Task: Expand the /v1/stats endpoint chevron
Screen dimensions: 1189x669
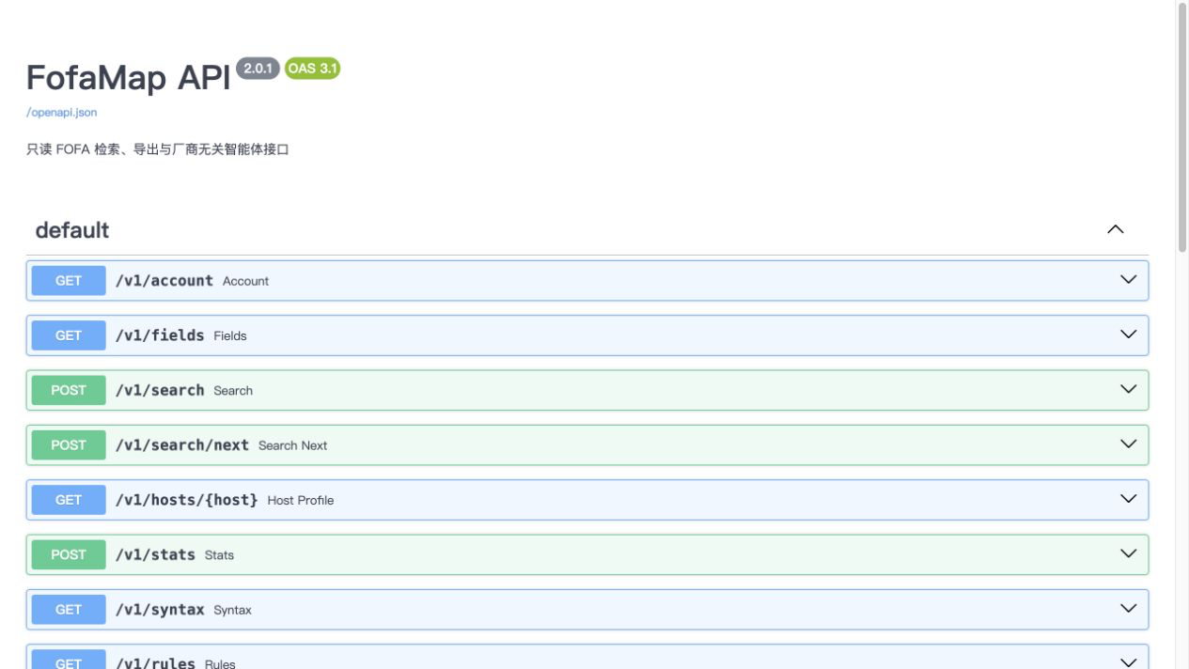Action: 1129,553
